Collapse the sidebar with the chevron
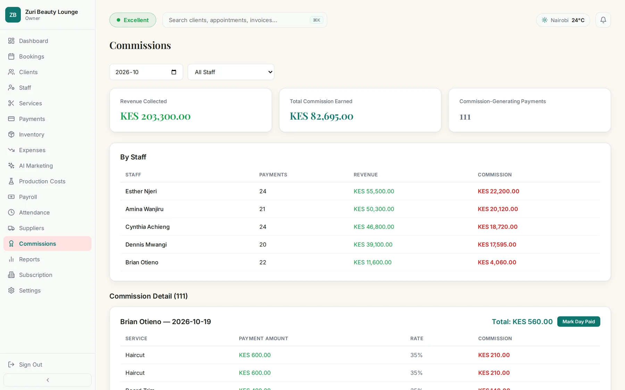 (x=48, y=380)
